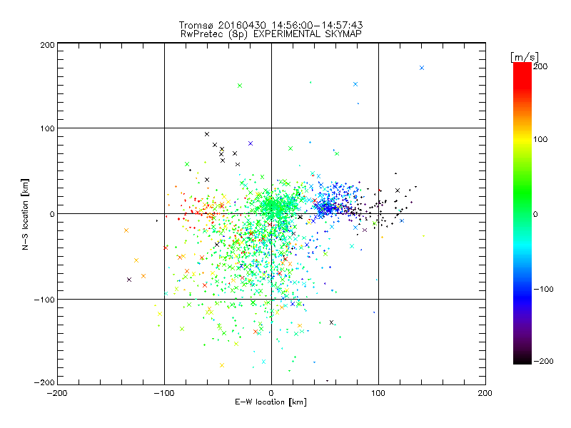571x428 pixels.
Task: Select the "E-W location [km]" axis label
Action: click(x=271, y=402)
